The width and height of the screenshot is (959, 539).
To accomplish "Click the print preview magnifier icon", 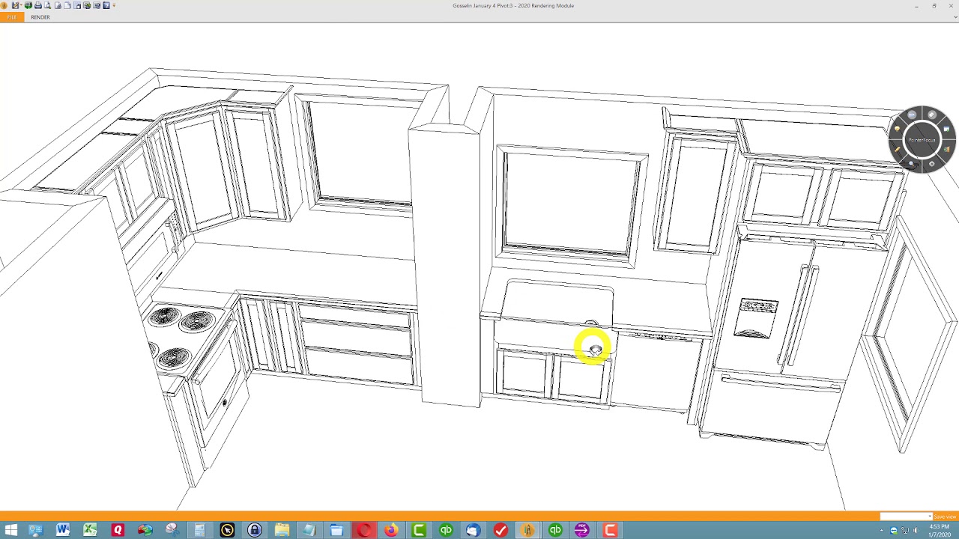I will coord(48,5).
